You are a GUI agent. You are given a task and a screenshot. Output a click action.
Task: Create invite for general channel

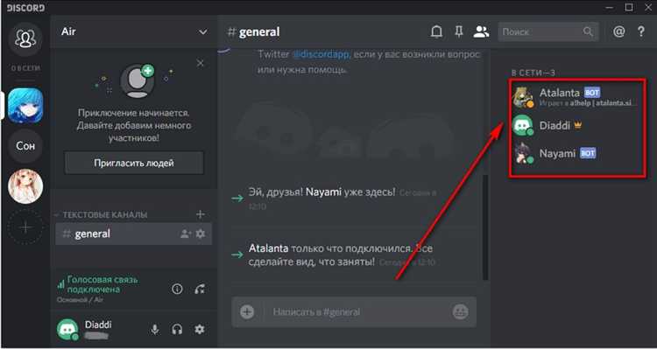(186, 234)
